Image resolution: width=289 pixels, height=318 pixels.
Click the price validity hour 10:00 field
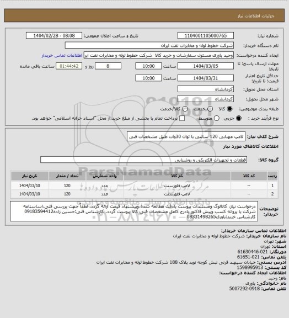click(148, 78)
